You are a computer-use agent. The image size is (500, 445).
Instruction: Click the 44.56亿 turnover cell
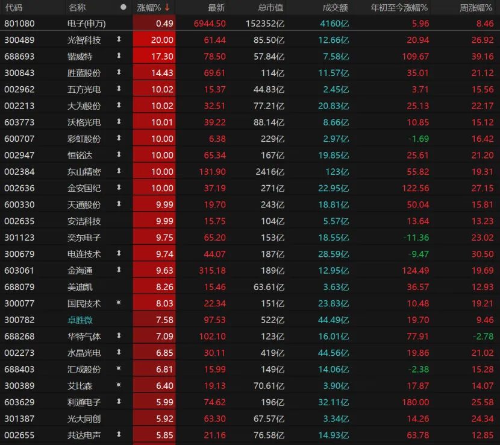coord(334,353)
